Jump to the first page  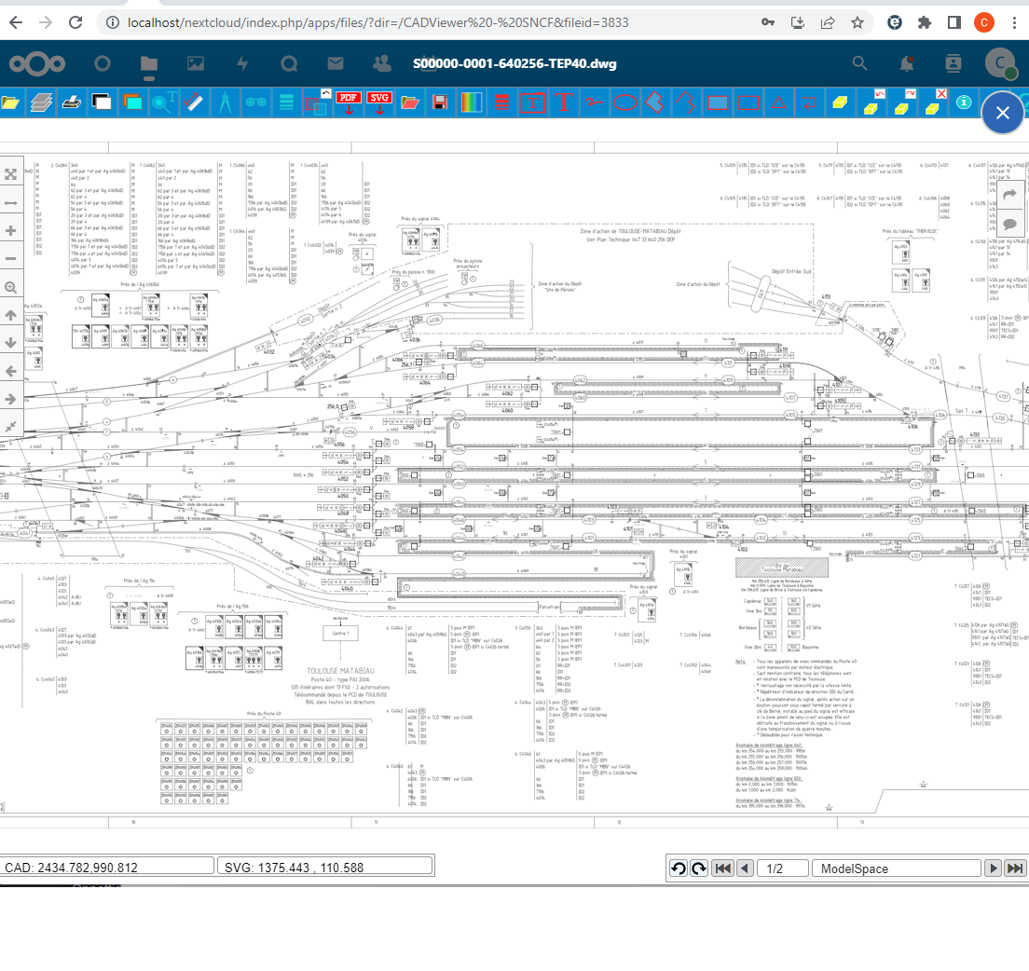coord(722,868)
